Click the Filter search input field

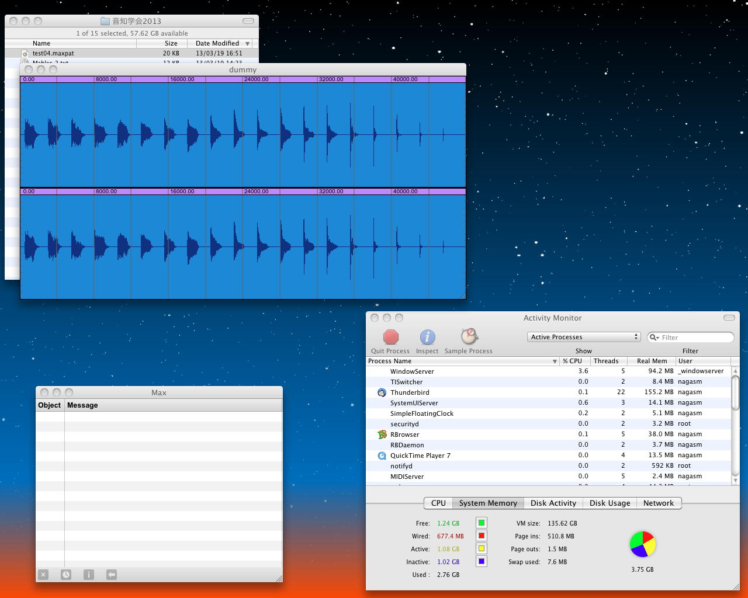[x=695, y=338]
